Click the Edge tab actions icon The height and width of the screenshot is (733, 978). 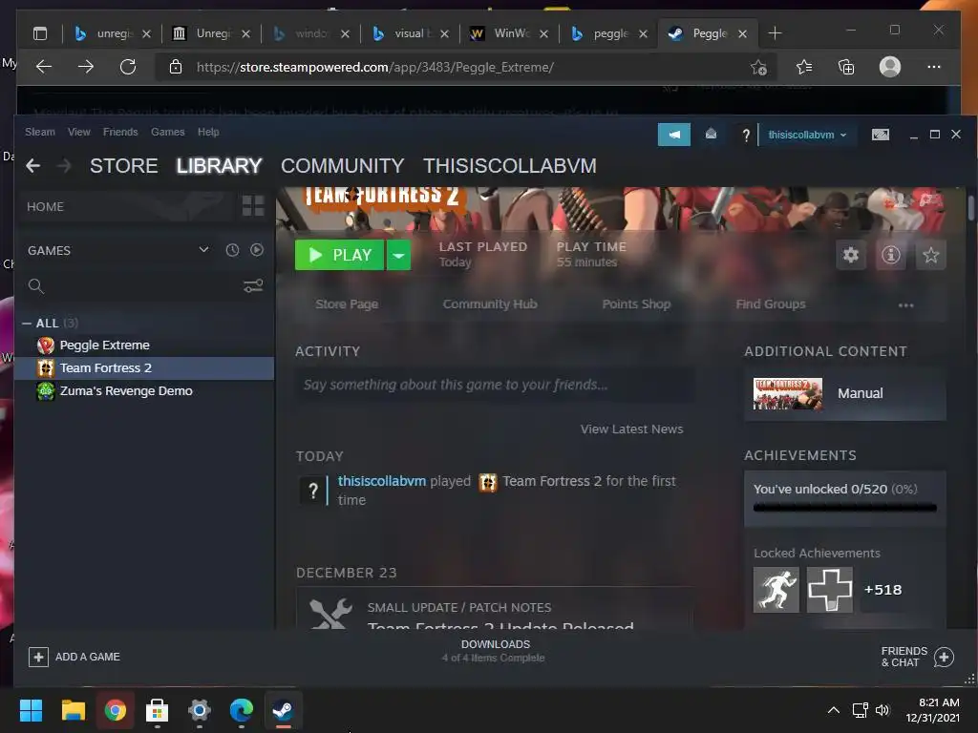pyautogui.click(x=40, y=33)
